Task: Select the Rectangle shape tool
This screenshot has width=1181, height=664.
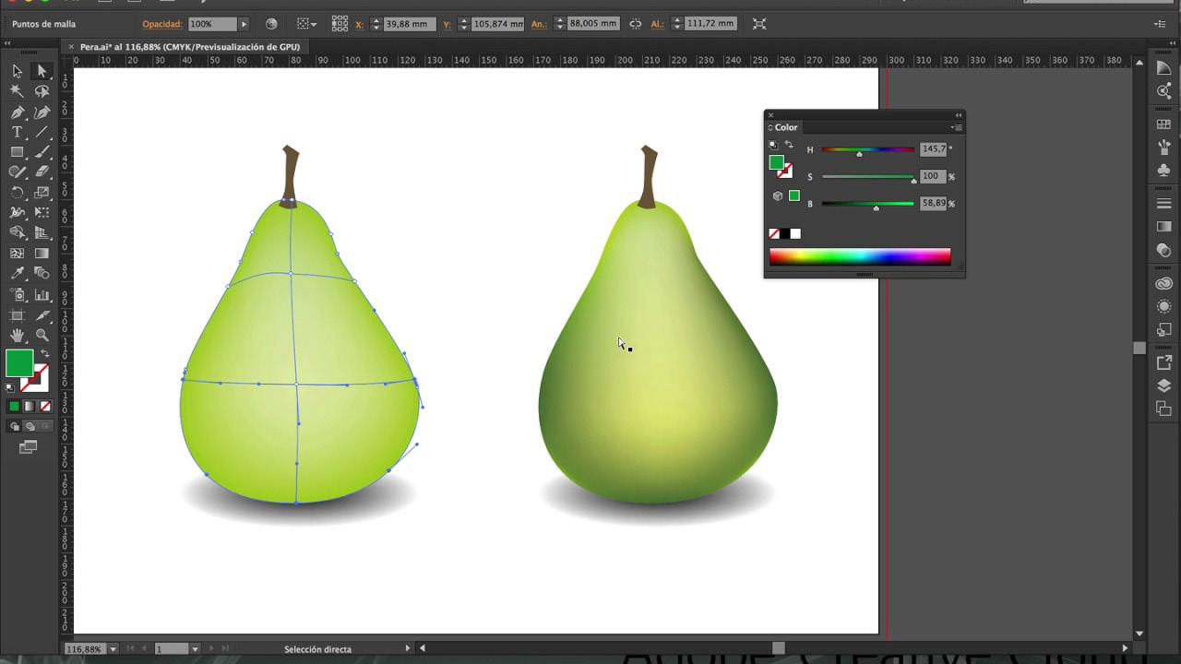Action: (x=17, y=152)
